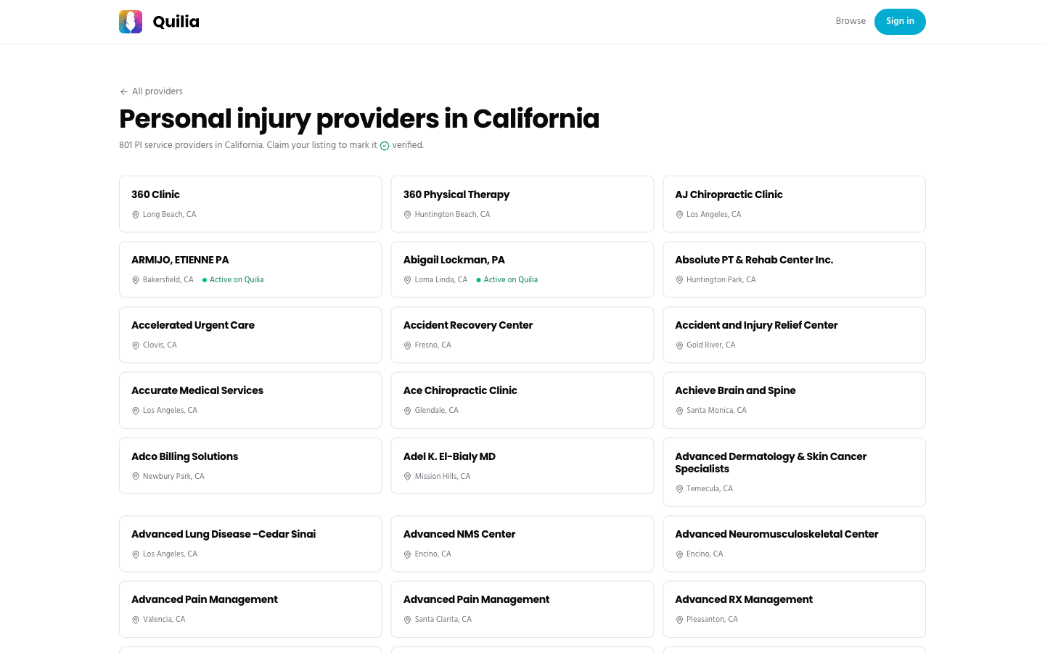Open the Accelerated Urgent Care listing
Viewport: 1045px width, 653px height.
click(250, 334)
